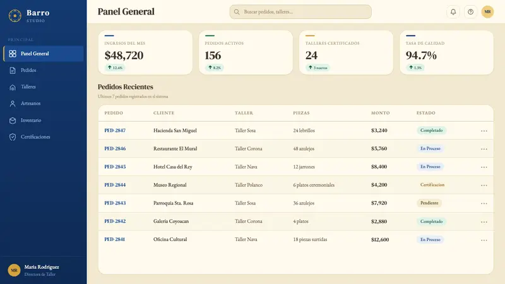
Task: Click the 3 nuevos indicator
Action: point(318,68)
